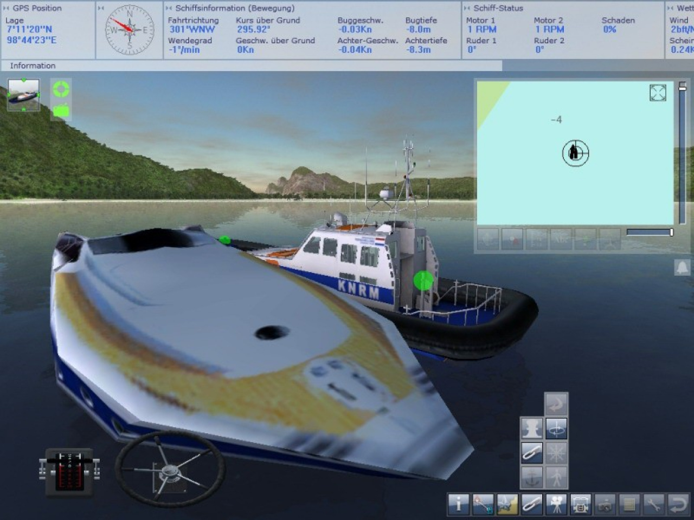This screenshot has width=694, height=520.
Task: Click the steering wheel control
Action: [x=170, y=469]
